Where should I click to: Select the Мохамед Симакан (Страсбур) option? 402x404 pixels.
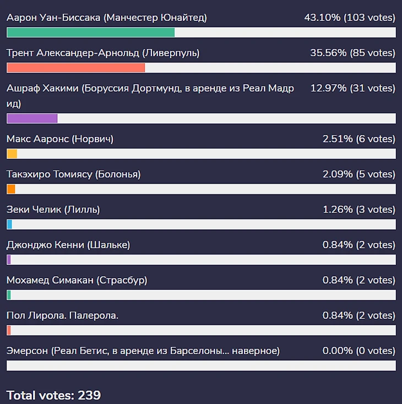(x=77, y=280)
